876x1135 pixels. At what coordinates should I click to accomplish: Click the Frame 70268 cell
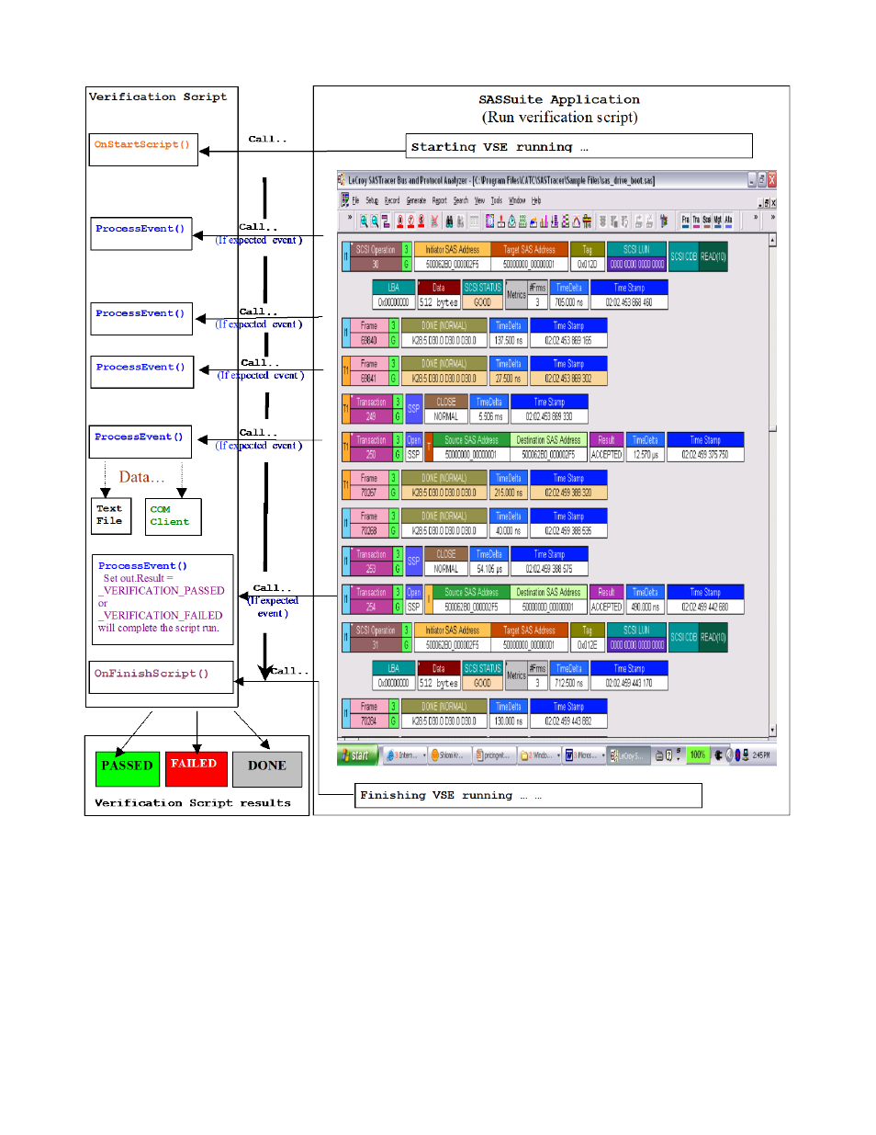coord(369,523)
